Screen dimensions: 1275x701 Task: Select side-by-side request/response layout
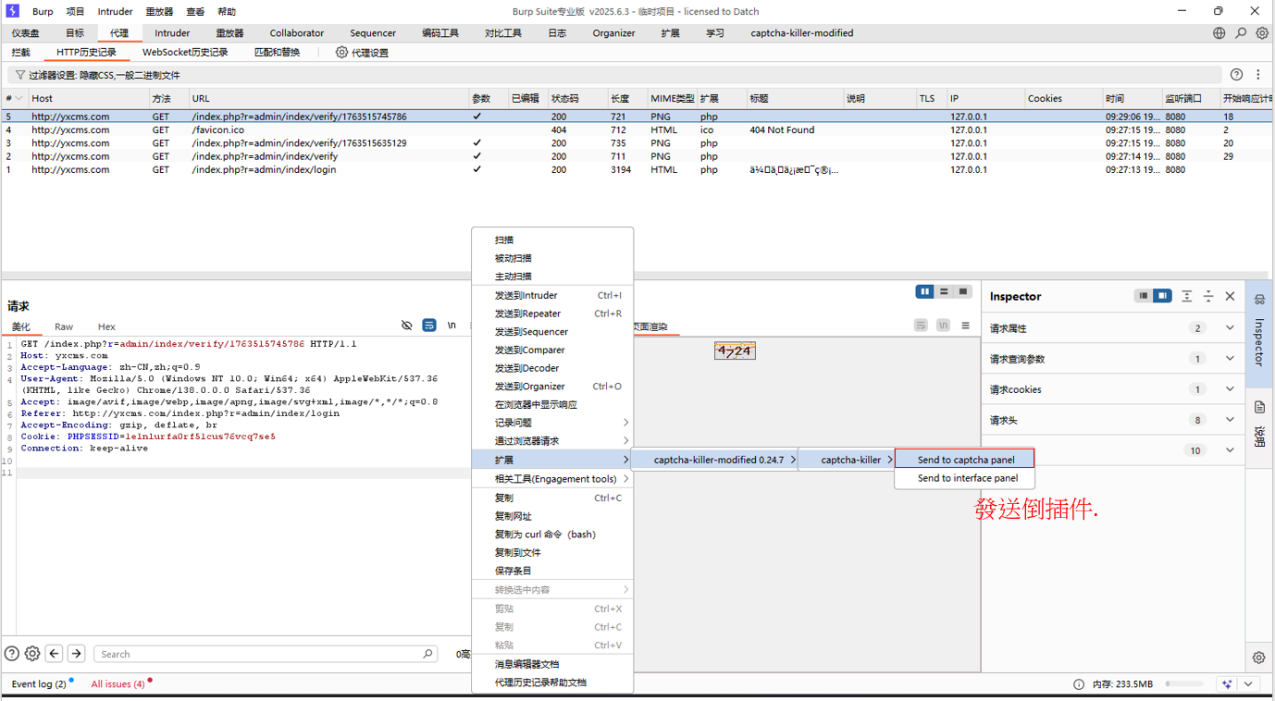924,291
